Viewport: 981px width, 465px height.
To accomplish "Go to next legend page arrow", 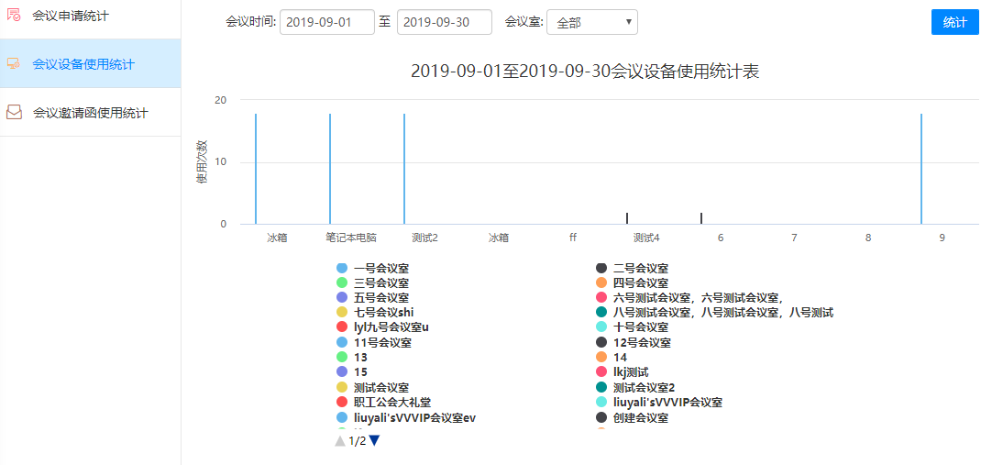I will pos(374,440).
